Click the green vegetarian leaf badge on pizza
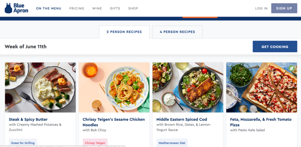Image resolution: width=301 pixels, height=147 pixels. point(292,68)
